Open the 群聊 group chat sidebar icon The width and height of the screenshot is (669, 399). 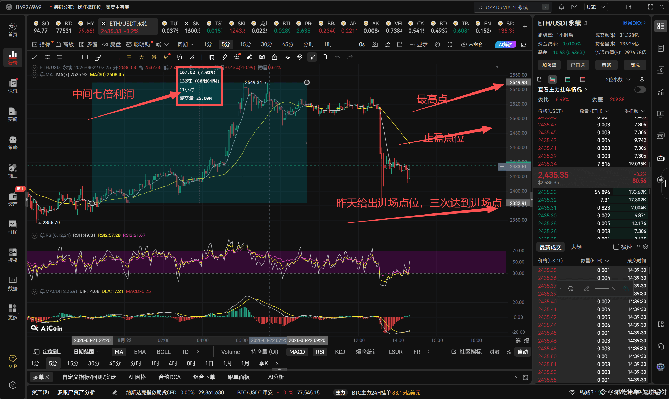coord(13,227)
